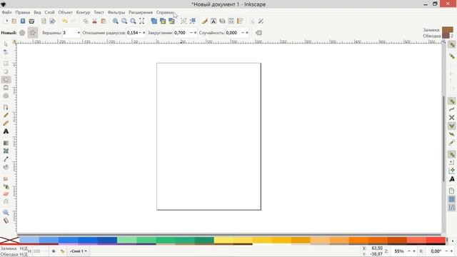Open the Объект menu
This screenshot has width=457, height=257.
(65, 12)
